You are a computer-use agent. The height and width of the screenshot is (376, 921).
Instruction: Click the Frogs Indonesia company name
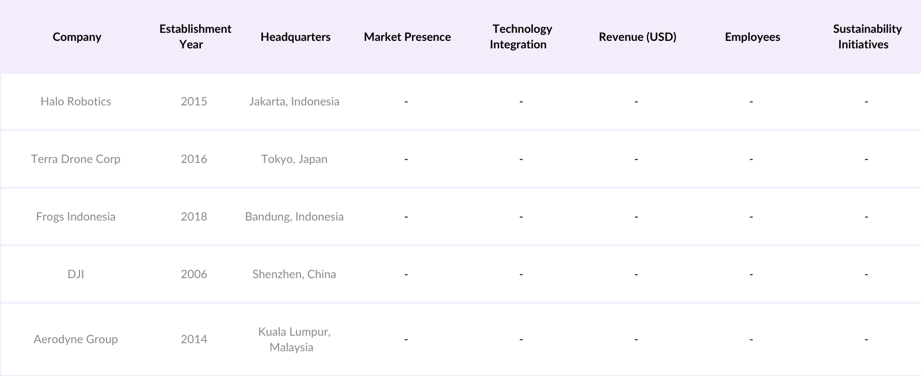click(x=75, y=217)
